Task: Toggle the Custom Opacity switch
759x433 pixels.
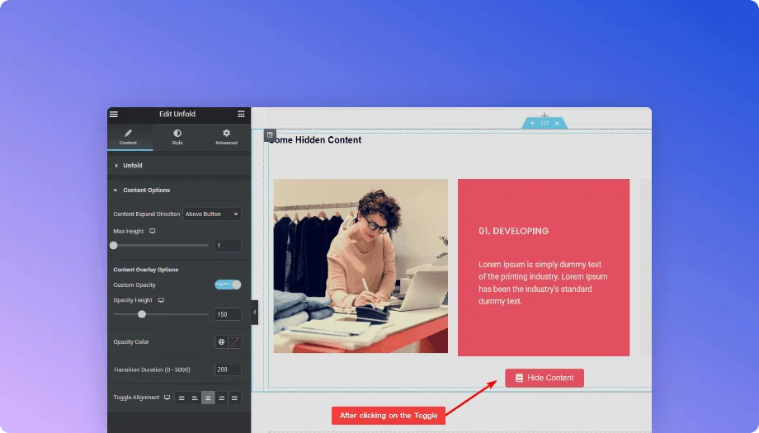Action: pyautogui.click(x=228, y=285)
